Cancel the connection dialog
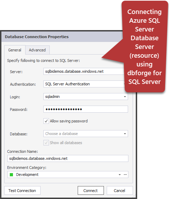169x199 pixels. 120,191
